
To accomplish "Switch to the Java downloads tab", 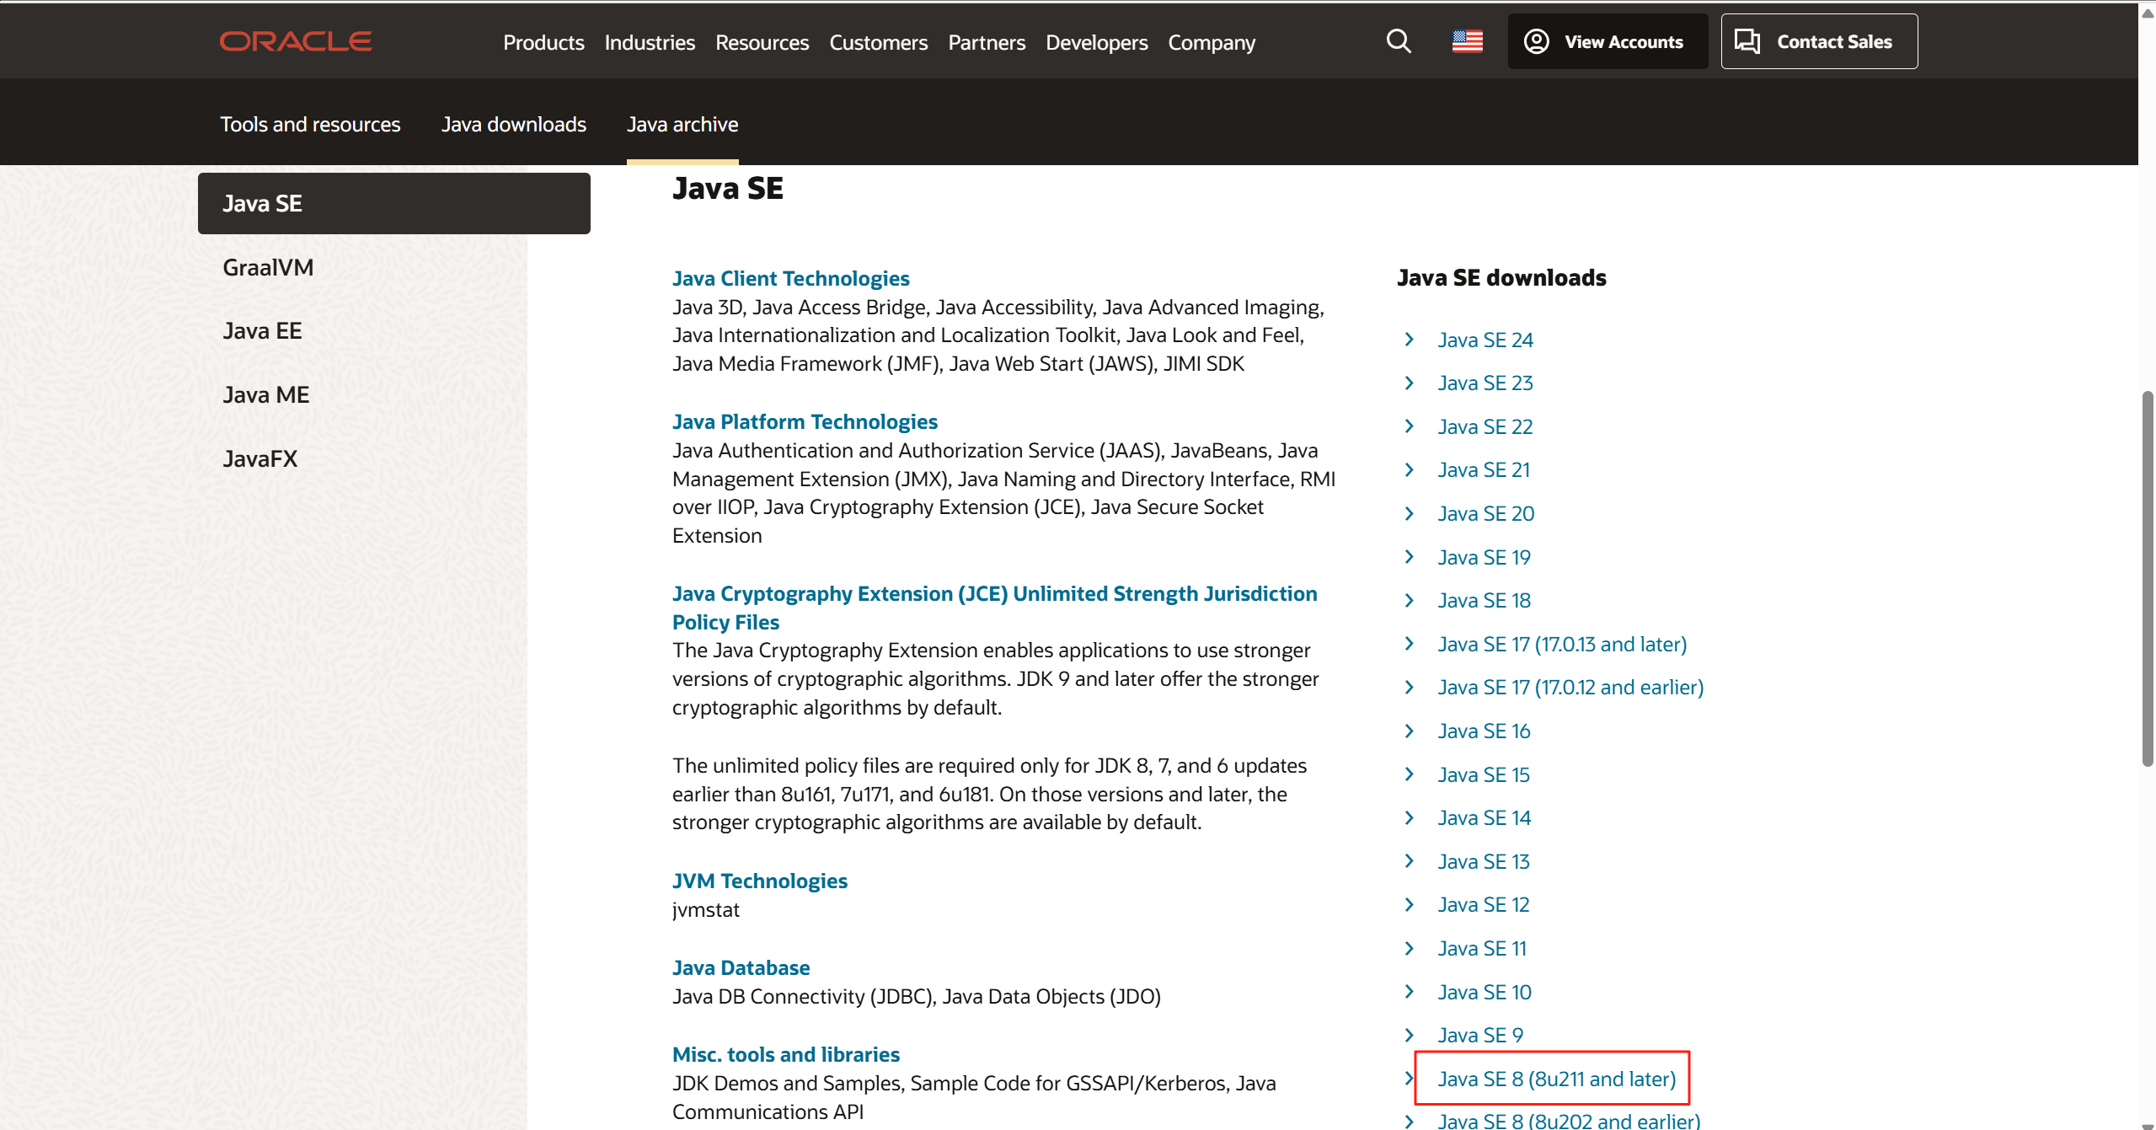I will (x=513, y=124).
